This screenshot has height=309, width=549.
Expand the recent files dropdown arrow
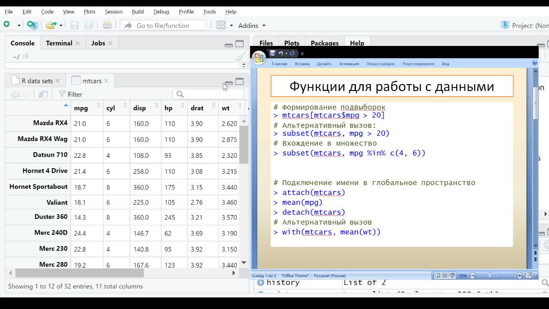pyautogui.click(x=61, y=25)
